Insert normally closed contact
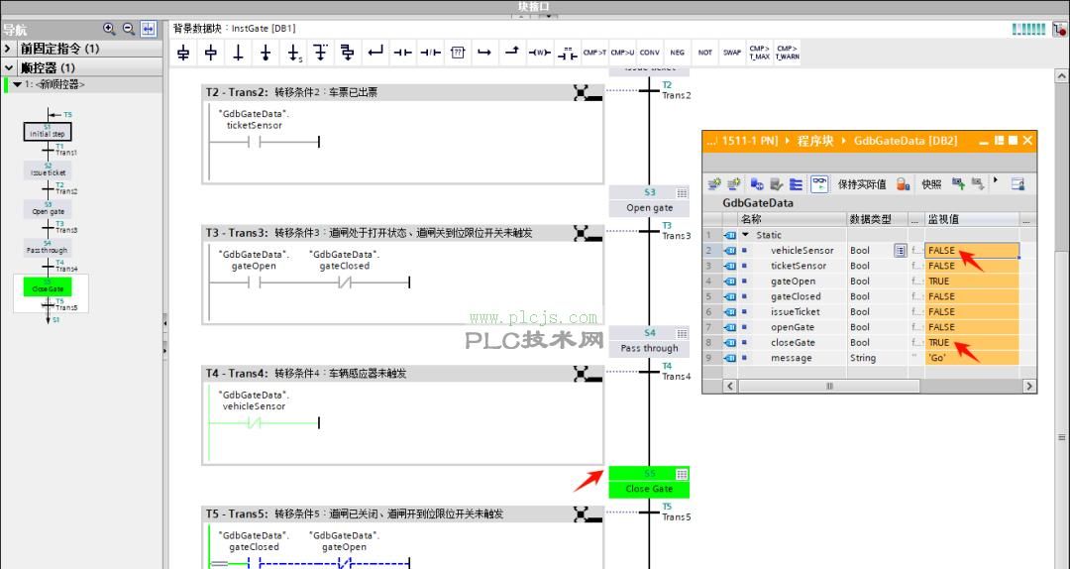 (x=430, y=52)
